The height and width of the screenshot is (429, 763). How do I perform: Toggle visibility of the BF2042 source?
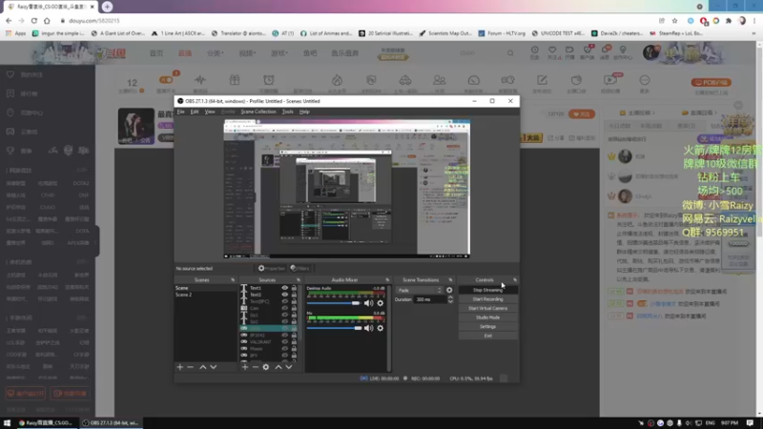point(284,336)
